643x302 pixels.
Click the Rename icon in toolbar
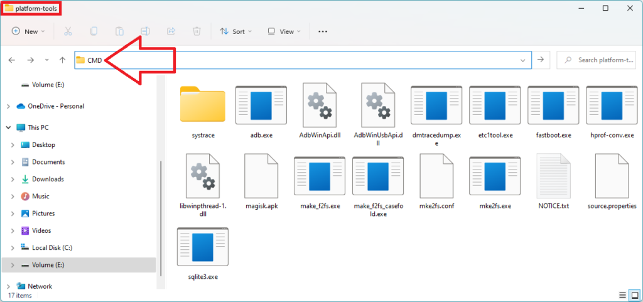pos(145,31)
